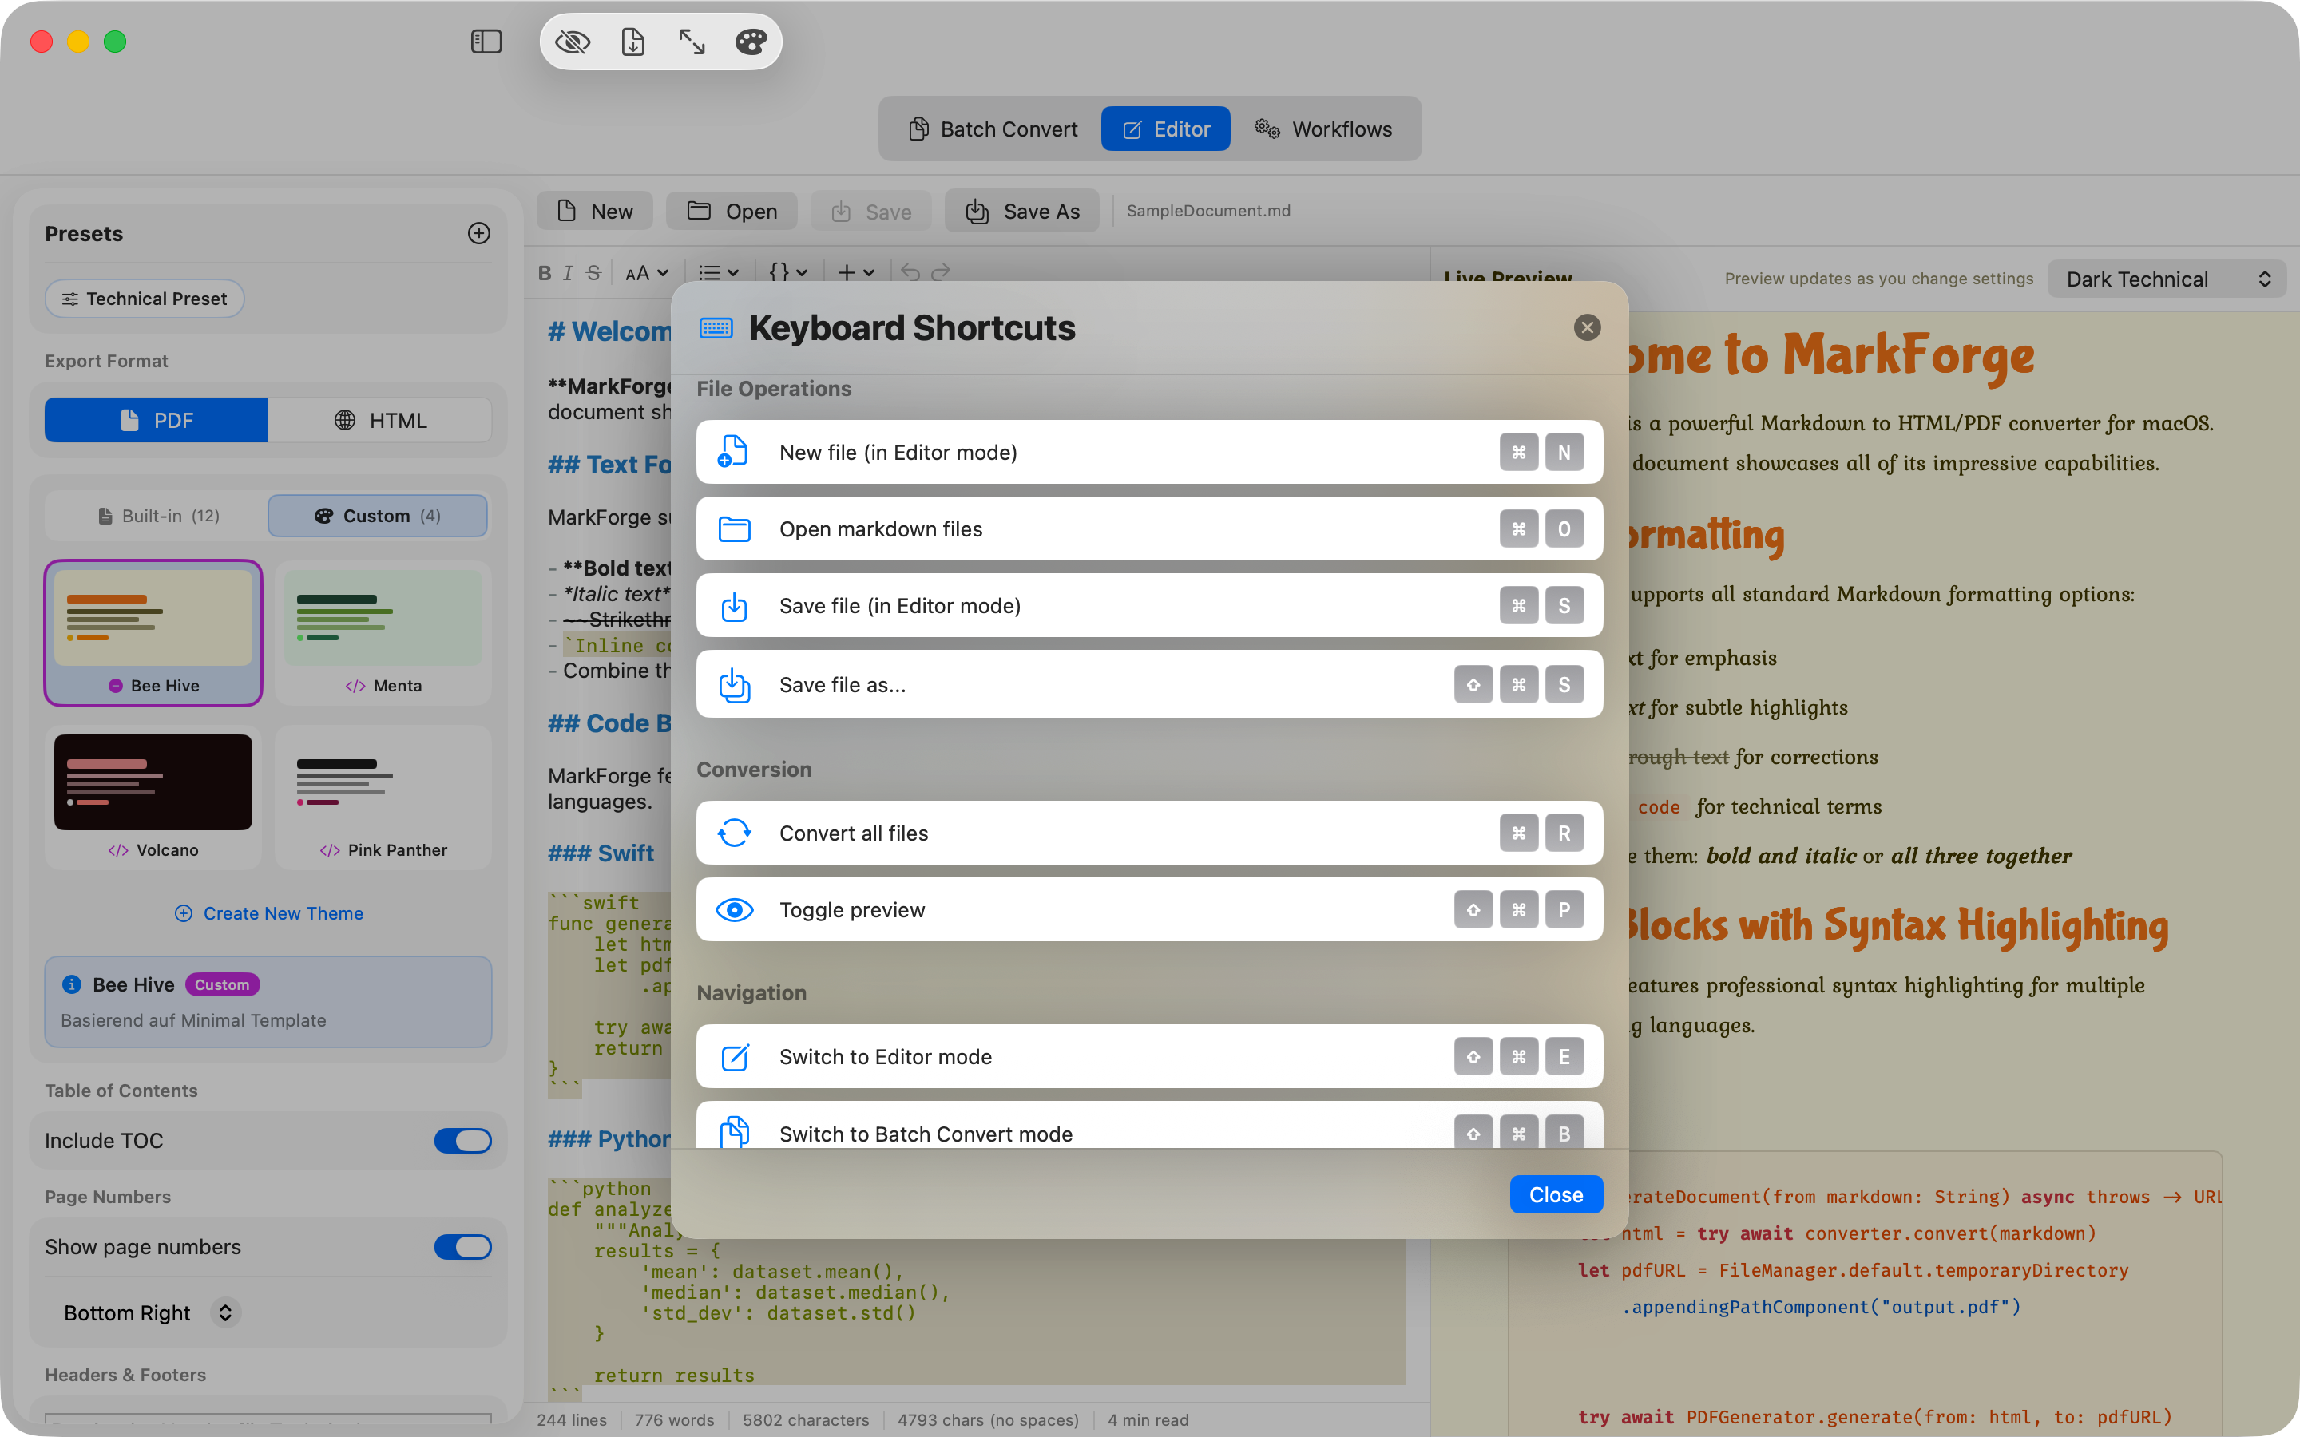Click the export document icon in top toolbar
The image size is (2300, 1437).
click(632, 41)
